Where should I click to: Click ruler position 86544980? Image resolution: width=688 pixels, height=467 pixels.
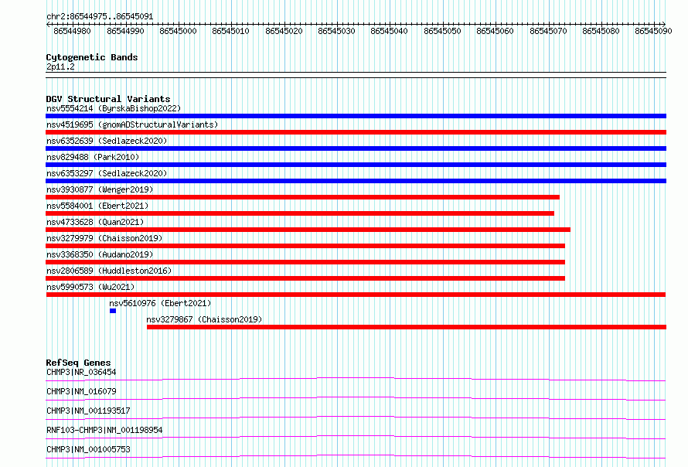coord(73,31)
